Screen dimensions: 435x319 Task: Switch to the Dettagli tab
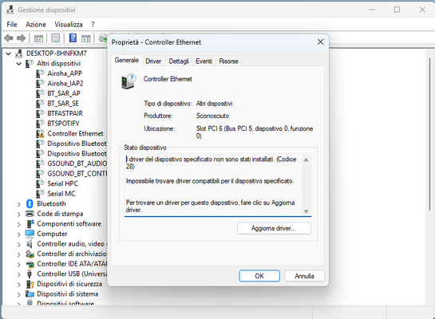tap(179, 61)
